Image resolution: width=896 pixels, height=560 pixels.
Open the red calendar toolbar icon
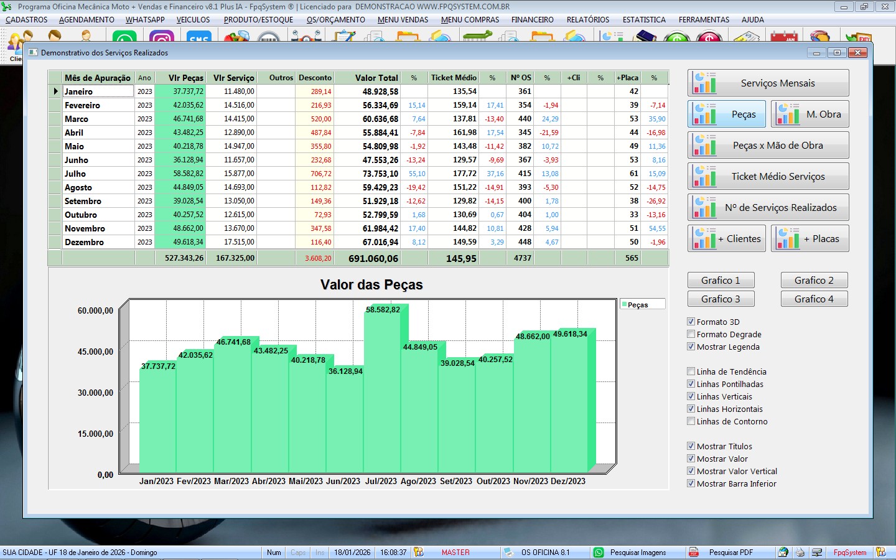pos(783,39)
